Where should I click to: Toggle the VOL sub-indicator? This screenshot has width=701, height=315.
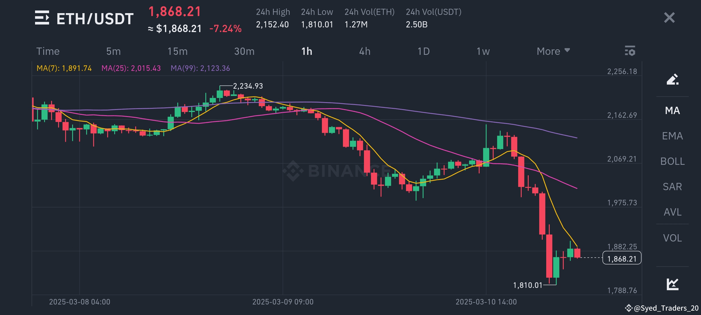[x=672, y=238]
